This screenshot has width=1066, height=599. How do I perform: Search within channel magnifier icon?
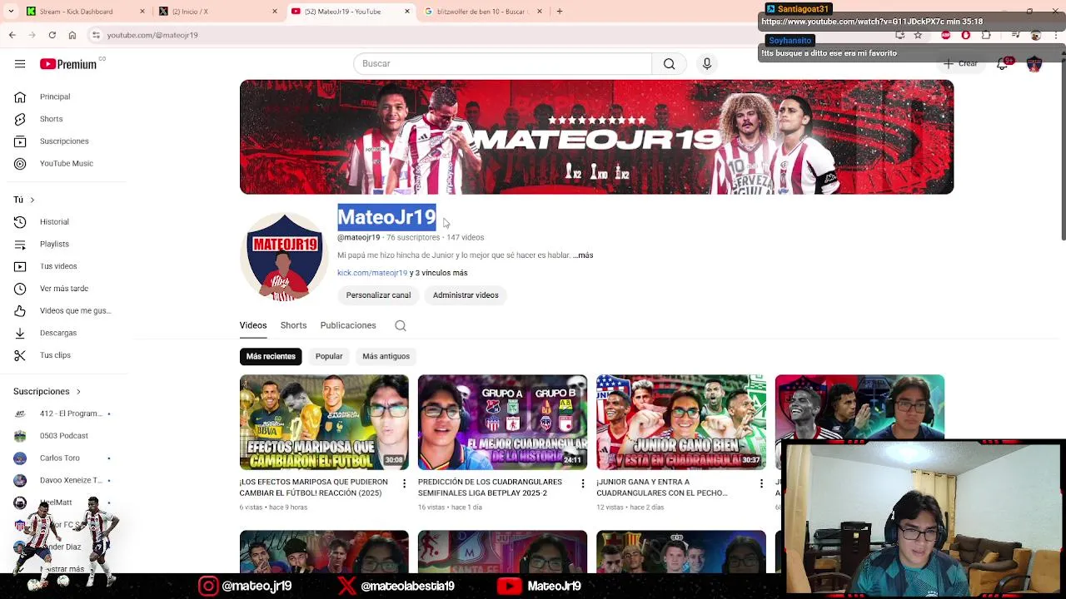[x=401, y=326]
